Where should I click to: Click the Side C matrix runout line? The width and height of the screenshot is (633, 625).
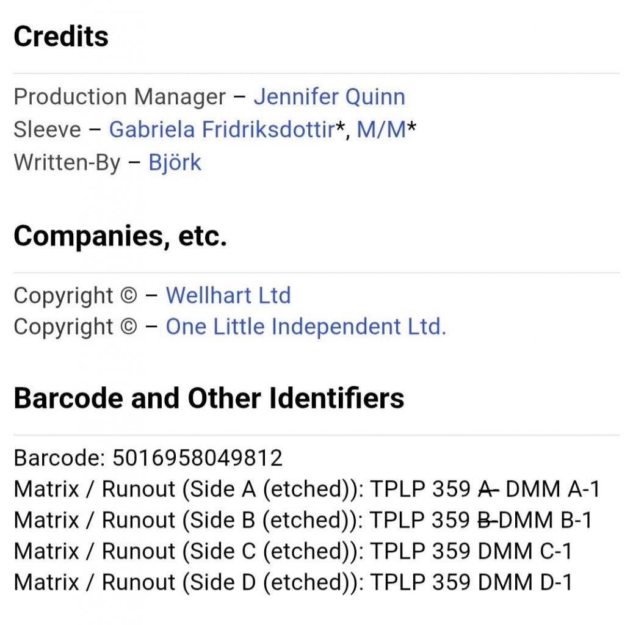click(292, 551)
